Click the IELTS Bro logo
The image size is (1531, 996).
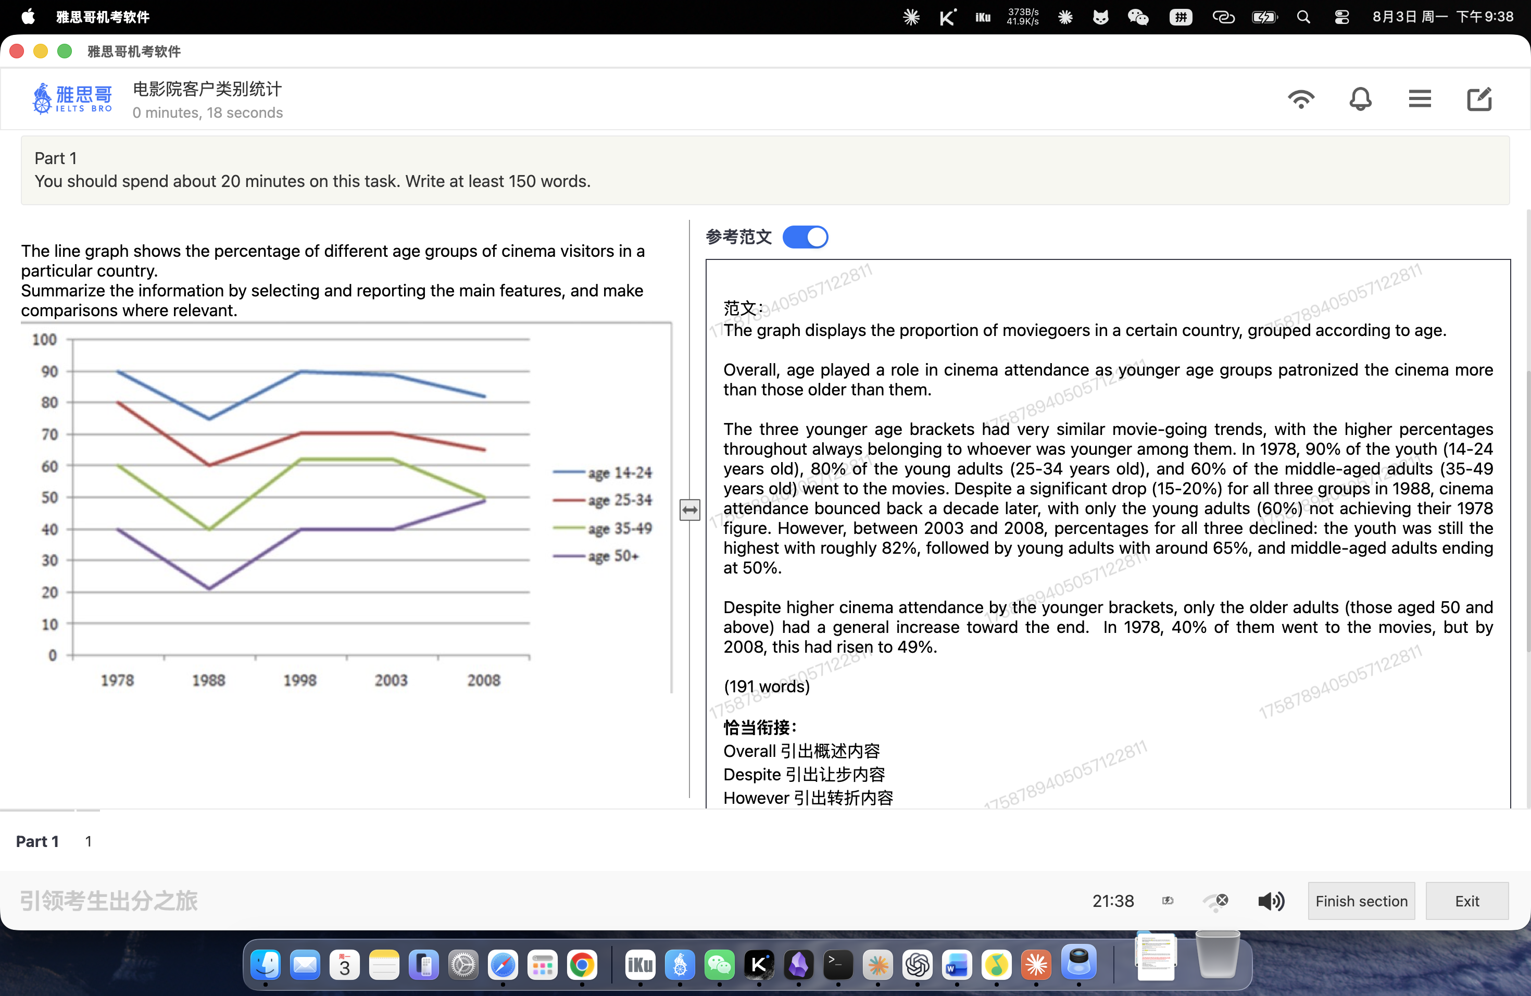click(x=72, y=98)
